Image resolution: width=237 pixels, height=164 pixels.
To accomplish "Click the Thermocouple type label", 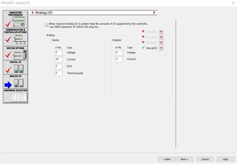I will click(x=75, y=73).
